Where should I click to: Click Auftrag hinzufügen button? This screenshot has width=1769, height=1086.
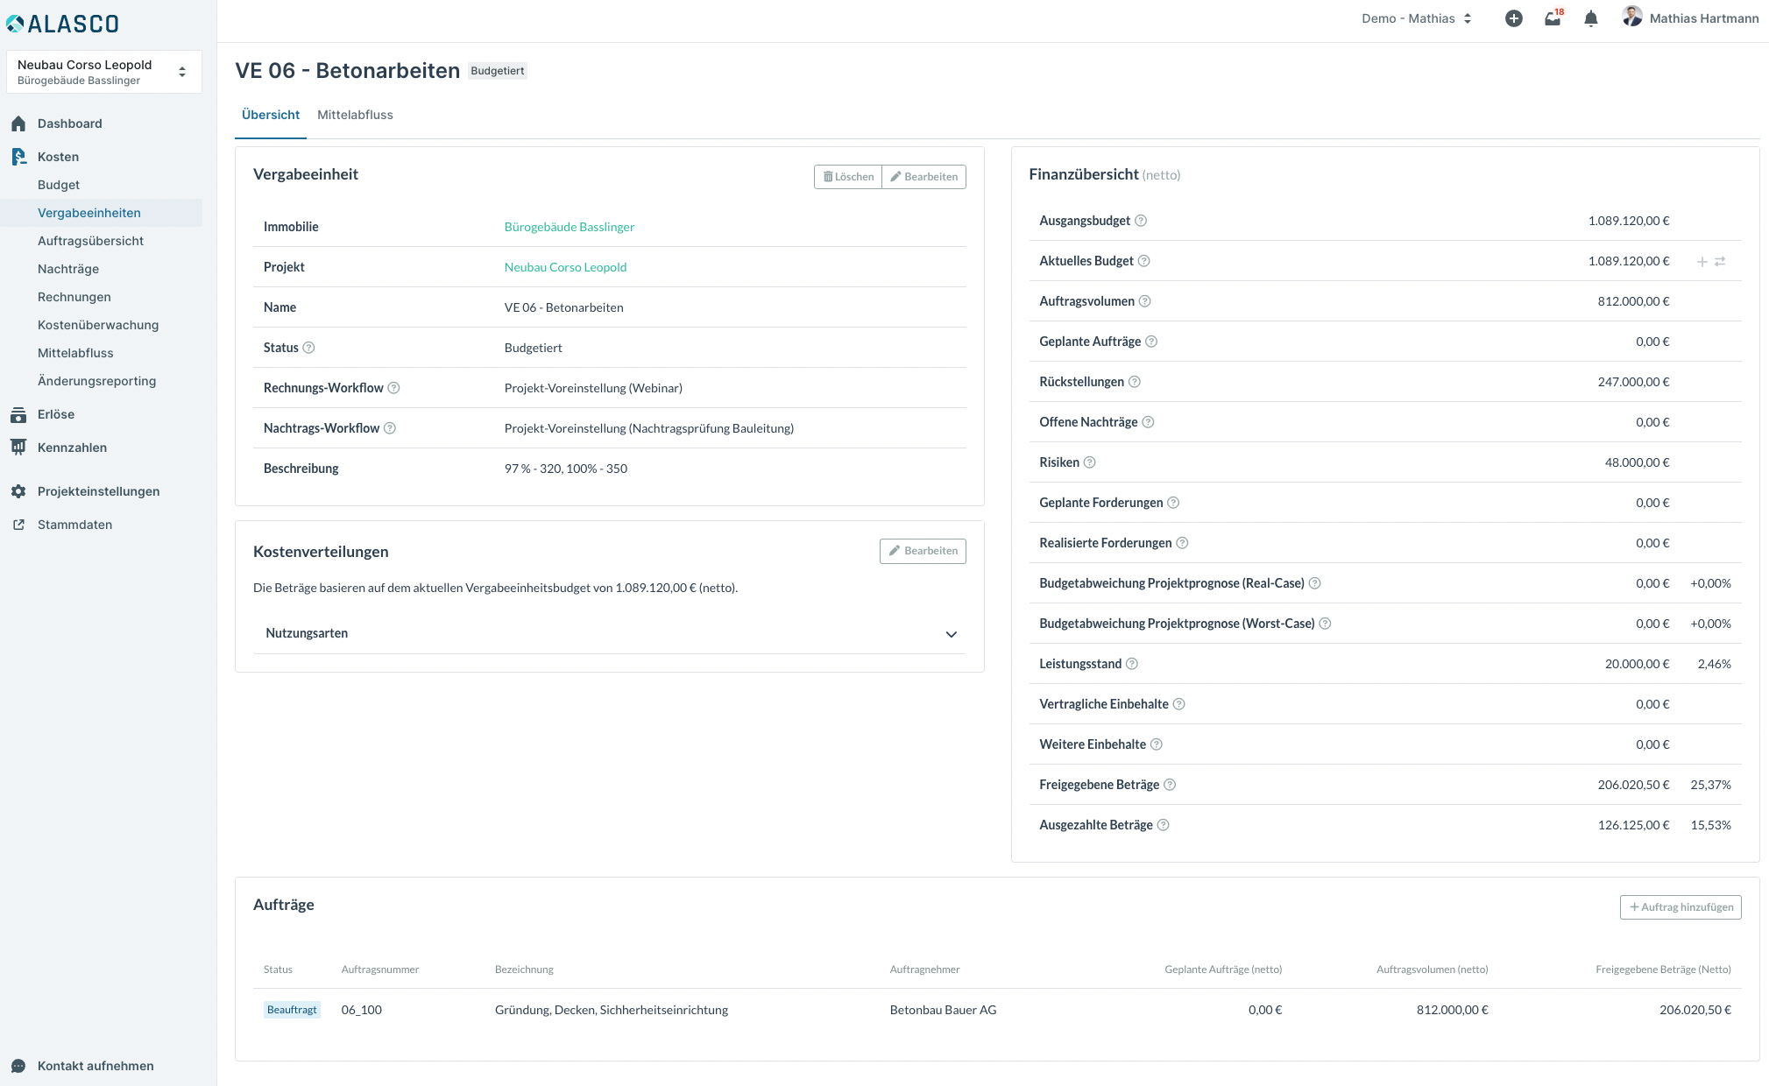coord(1680,907)
